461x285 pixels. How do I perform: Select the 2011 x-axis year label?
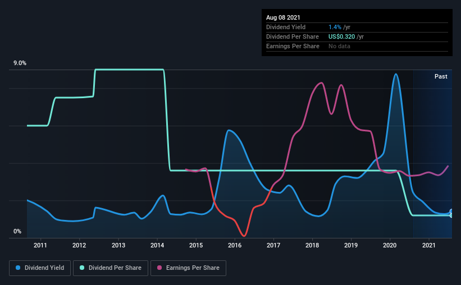tap(40, 245)
